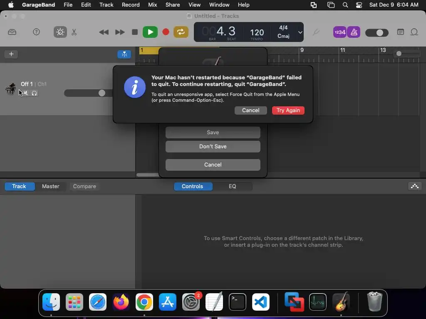Click the Fast Forward button
This screenshot has width=426, height=319.
(119, 32)
